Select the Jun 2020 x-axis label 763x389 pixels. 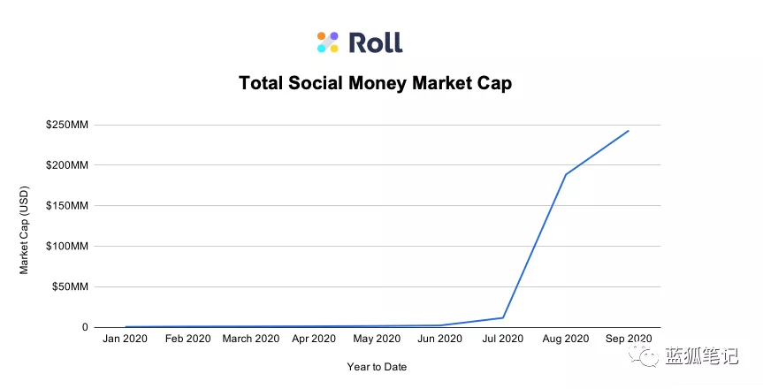(439, 339)
